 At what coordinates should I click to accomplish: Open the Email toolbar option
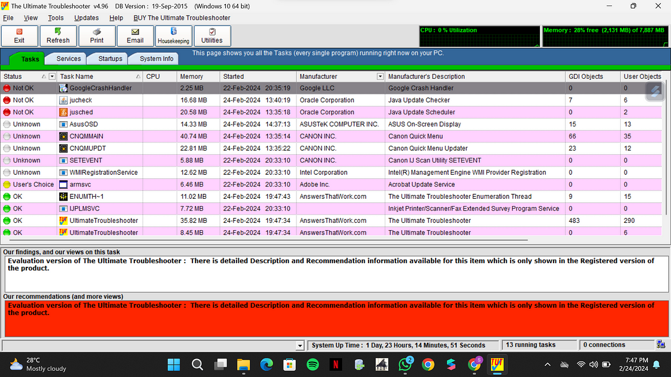tap(135, 36)
